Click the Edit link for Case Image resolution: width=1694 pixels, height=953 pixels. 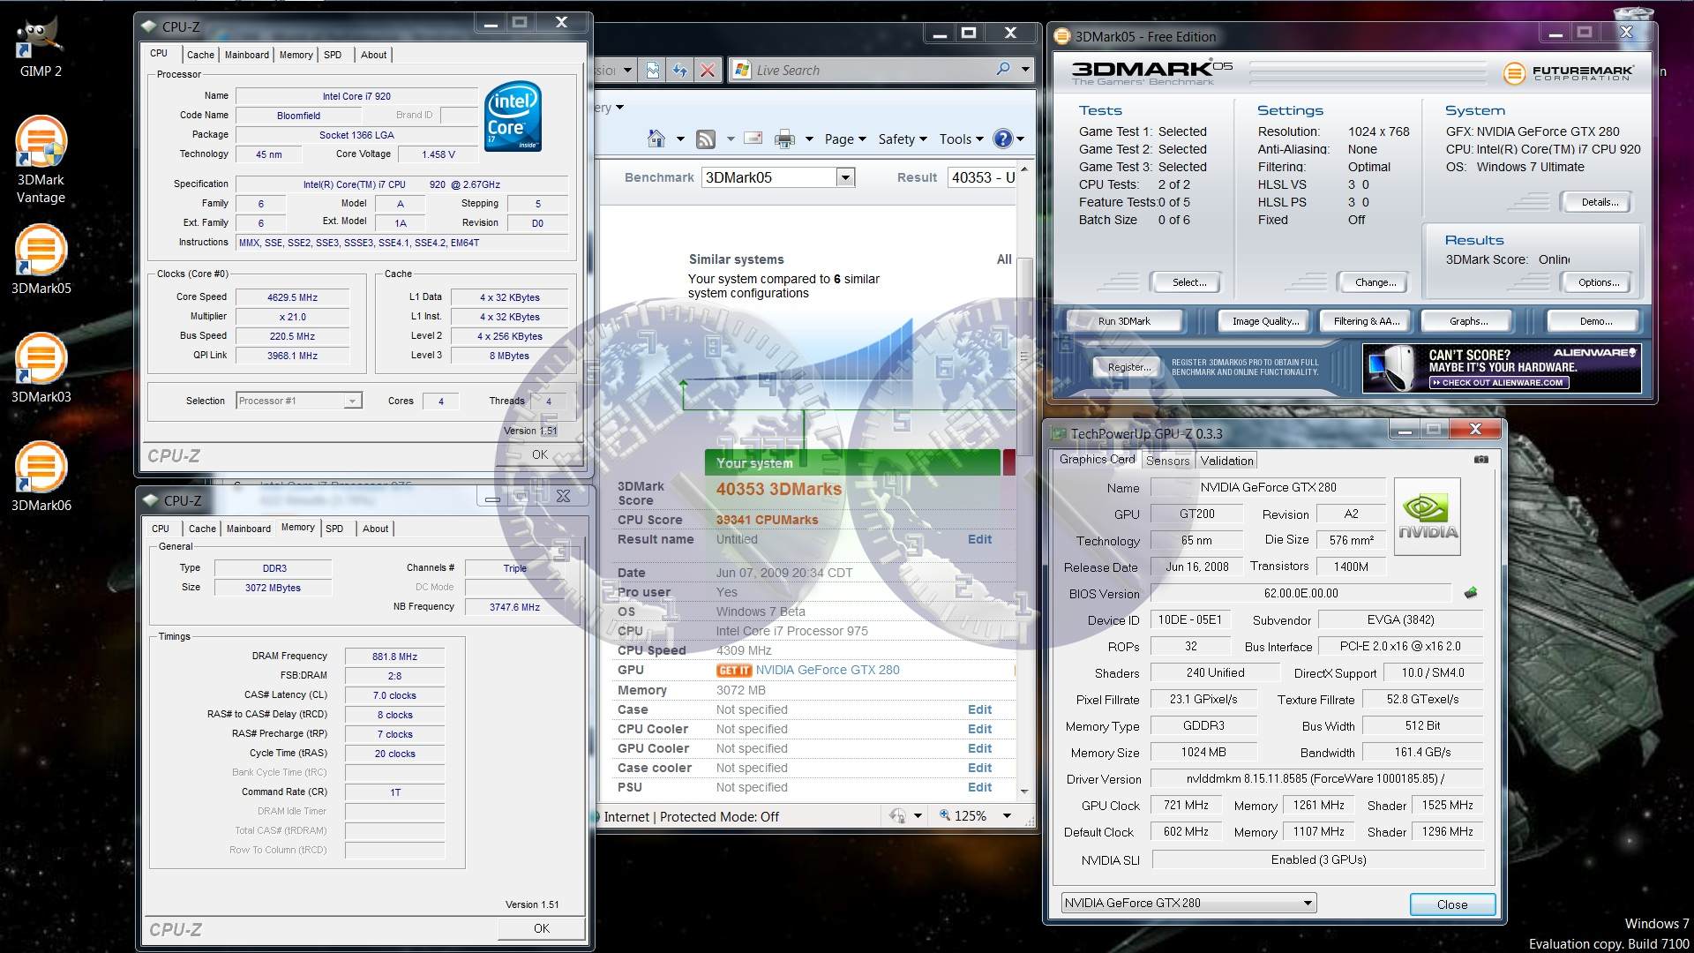point(979,709)
